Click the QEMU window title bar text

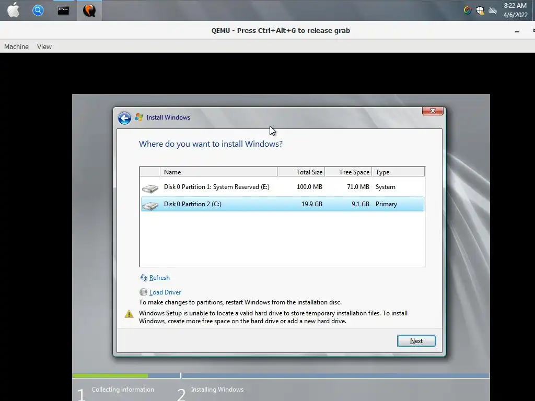pyautogui.click(x=281, y=30)
